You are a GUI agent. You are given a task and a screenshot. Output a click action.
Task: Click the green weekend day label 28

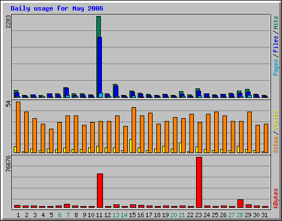(240, 215)
